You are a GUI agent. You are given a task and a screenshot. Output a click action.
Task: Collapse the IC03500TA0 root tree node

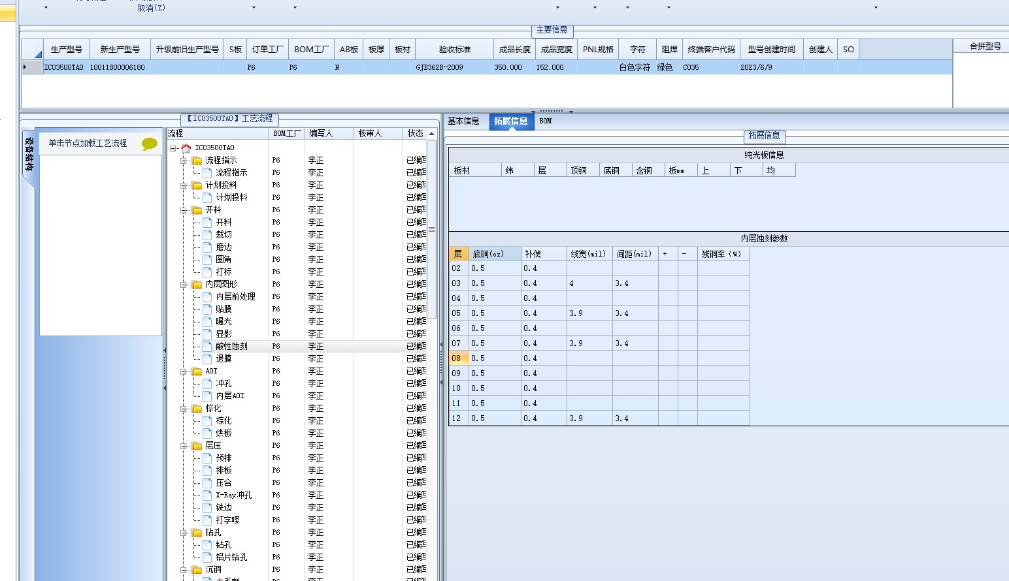(173, 148)
